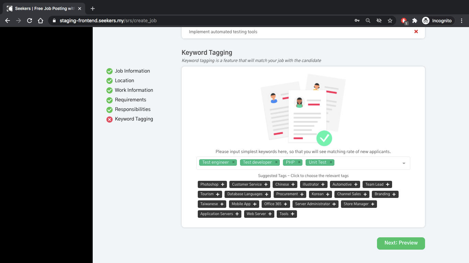This screenshot has width=469, height=263.
Task: Remove the 'Unit Test' tag
Action: tap(331, 162)
